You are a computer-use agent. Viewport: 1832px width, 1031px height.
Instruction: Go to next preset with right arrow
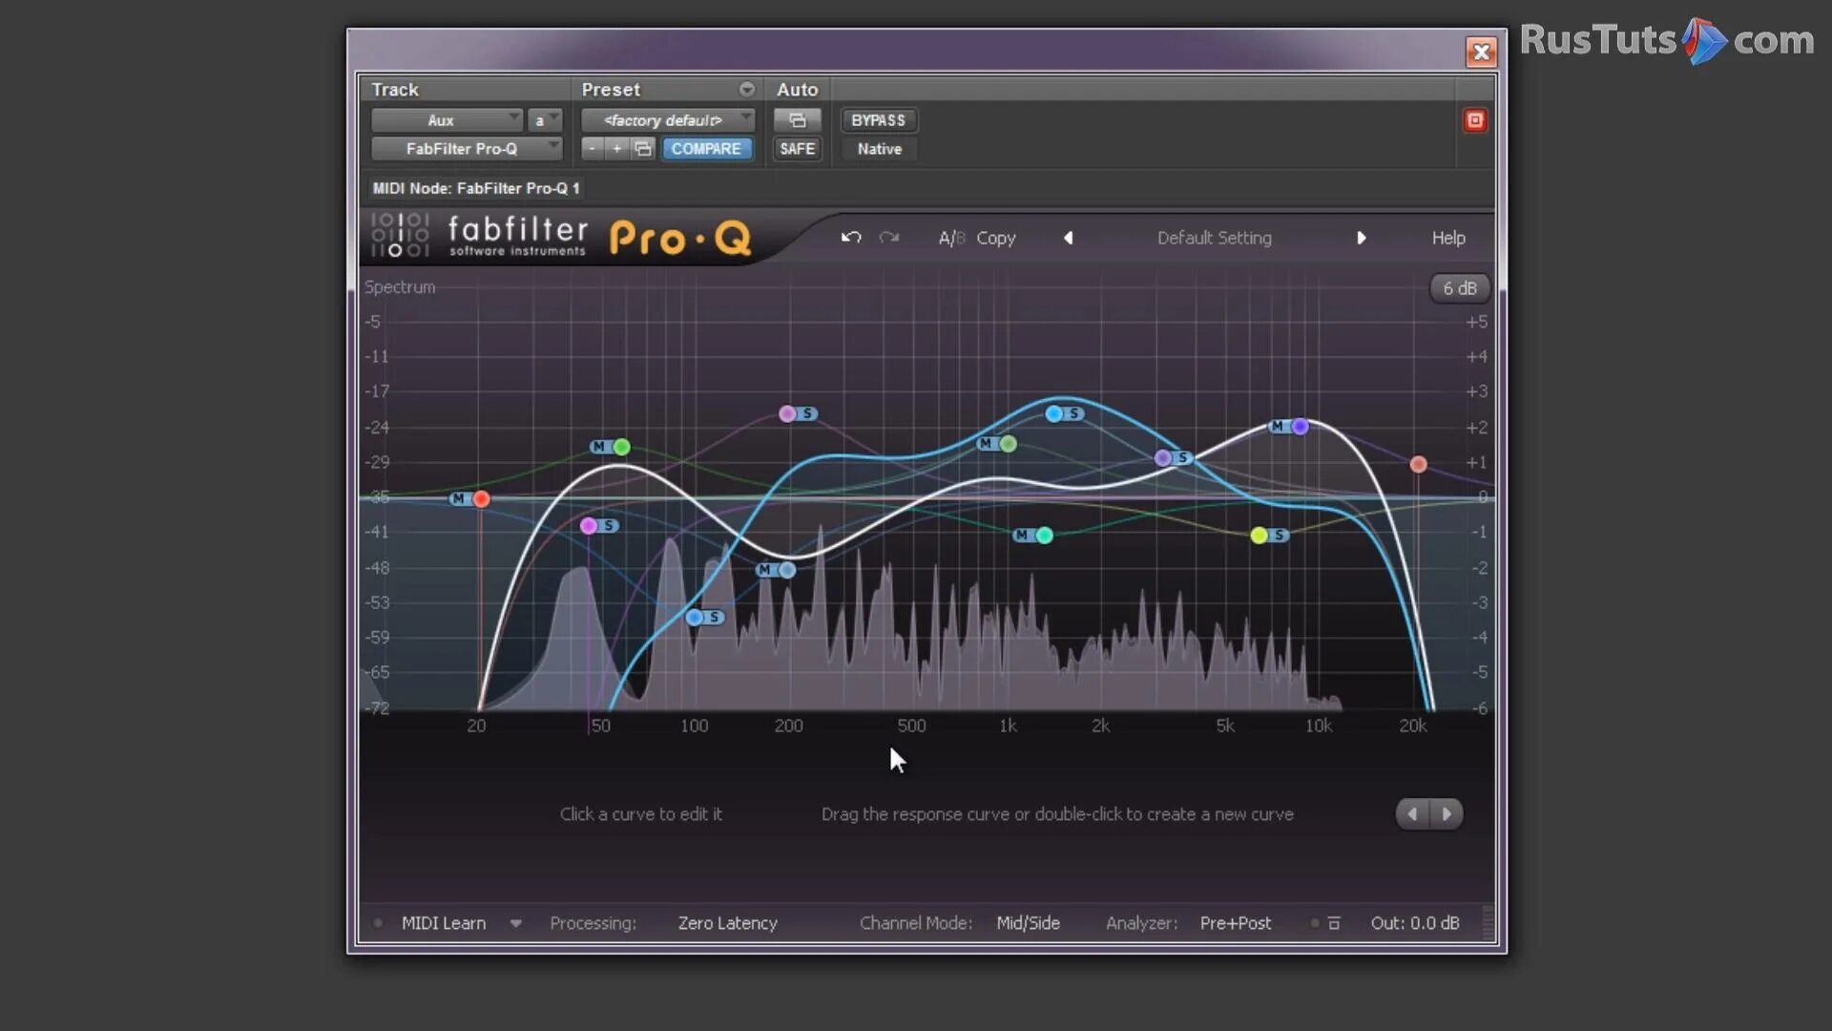pos(1362,238)
